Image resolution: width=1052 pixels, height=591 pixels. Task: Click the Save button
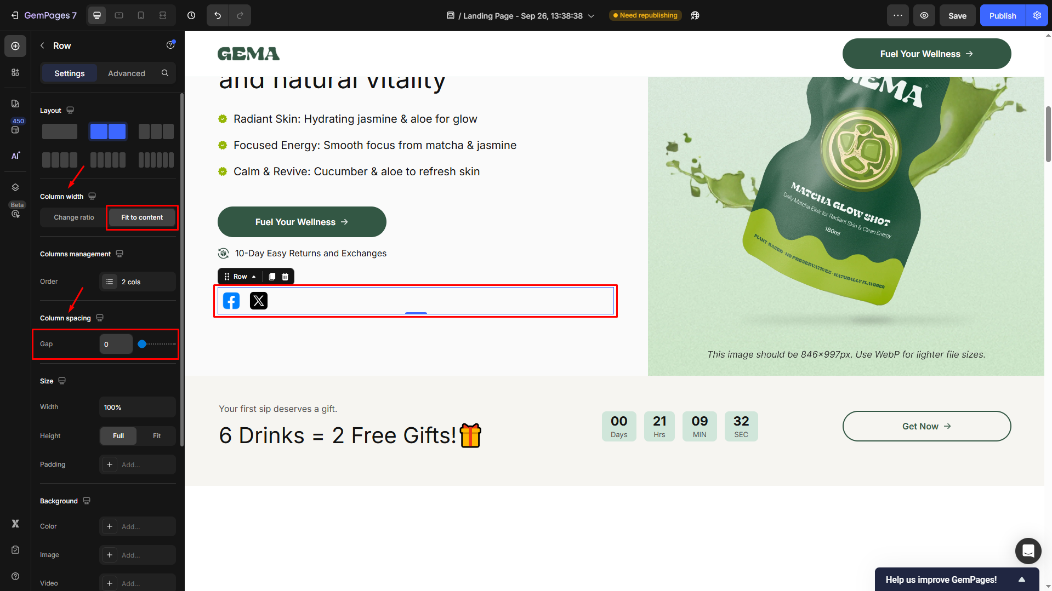click(x=958, y=15)
